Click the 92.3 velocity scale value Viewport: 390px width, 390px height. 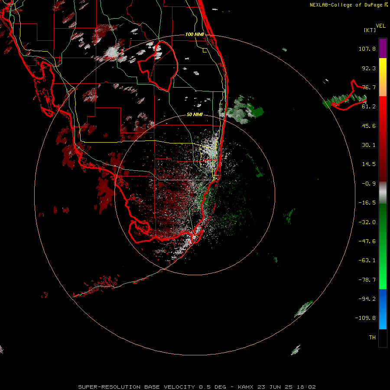coord(369,68)
